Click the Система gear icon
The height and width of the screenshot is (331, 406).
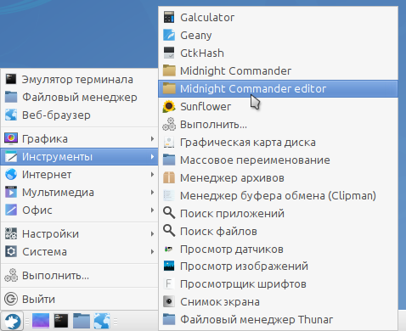click(11, 251)
